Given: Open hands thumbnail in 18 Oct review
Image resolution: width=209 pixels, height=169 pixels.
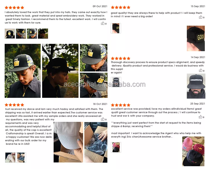Looking at the screenshot, I should point(10,158).
